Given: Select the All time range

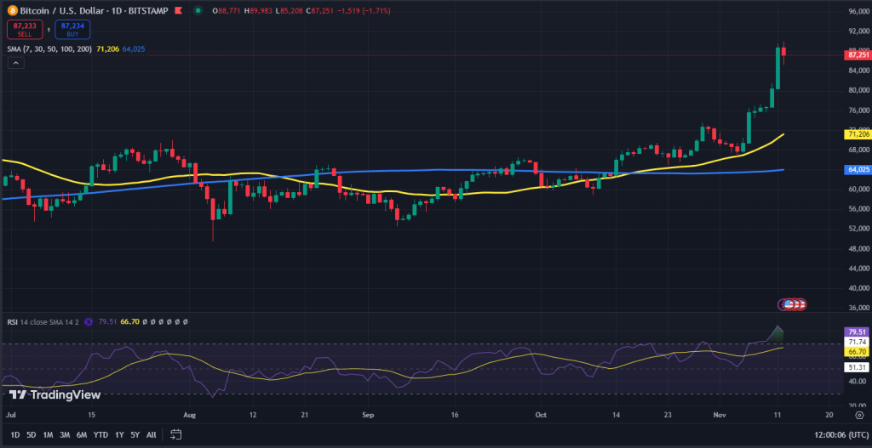Looking at the screenshot, I should [x=151, y=434].
